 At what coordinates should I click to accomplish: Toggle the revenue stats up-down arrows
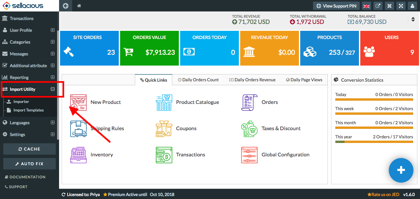coord(413,19)
